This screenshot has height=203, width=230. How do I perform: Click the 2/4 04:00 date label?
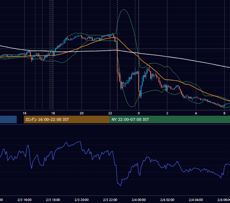click(x=196, y=200)
